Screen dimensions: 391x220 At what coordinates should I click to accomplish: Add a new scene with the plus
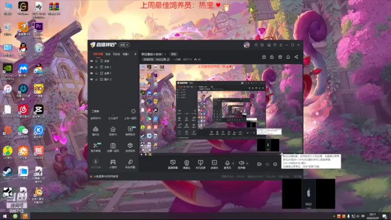(135, 54)
